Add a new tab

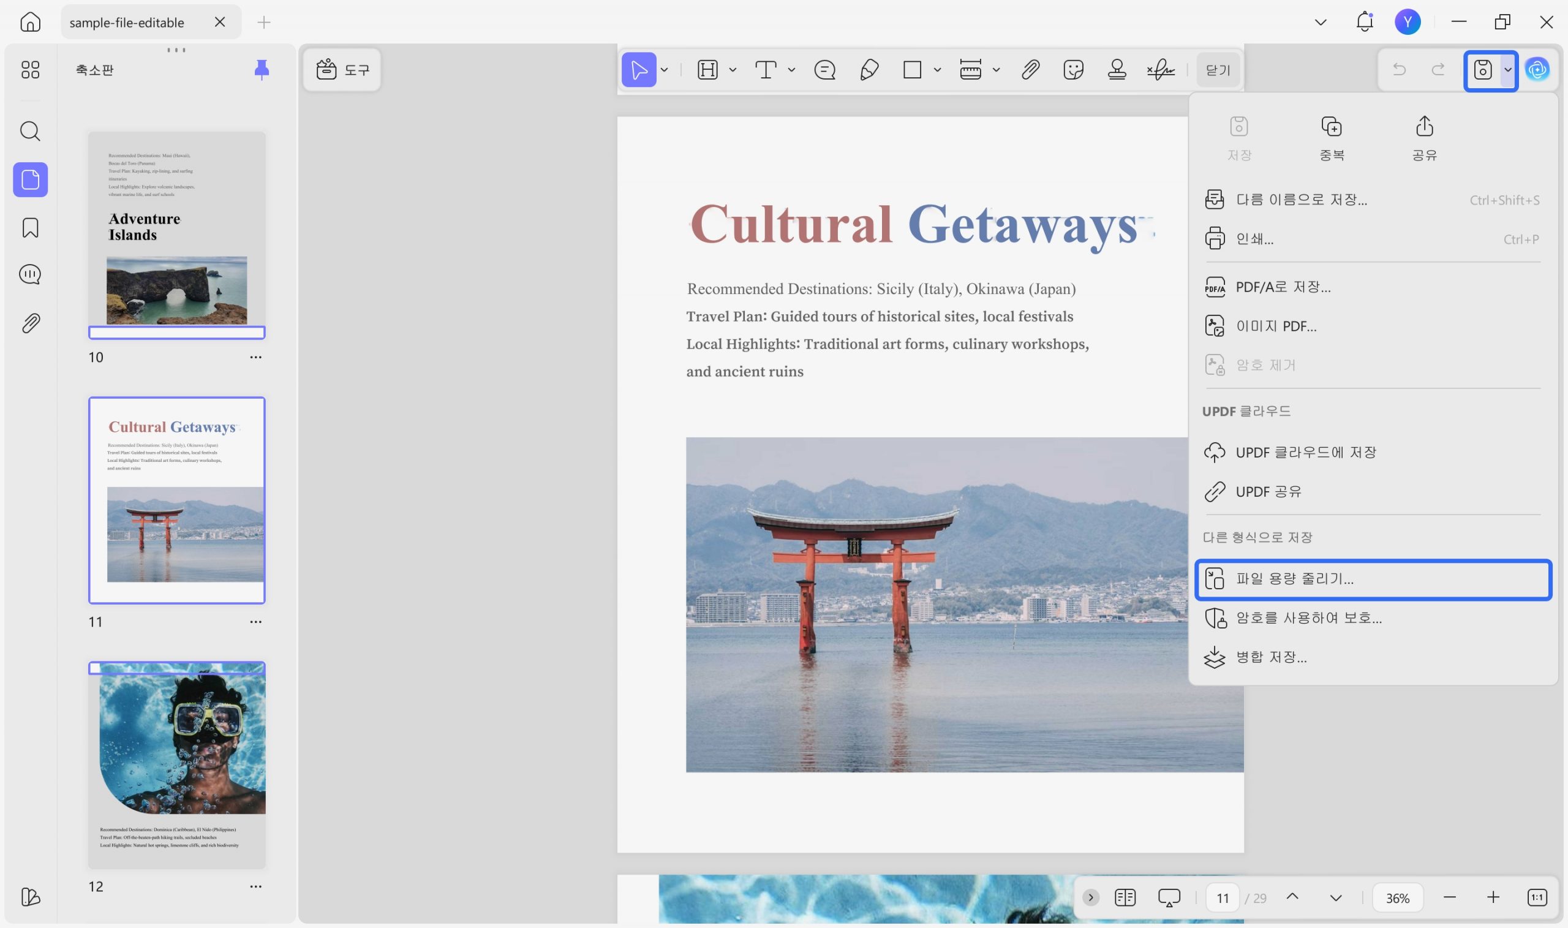(264, 23)
